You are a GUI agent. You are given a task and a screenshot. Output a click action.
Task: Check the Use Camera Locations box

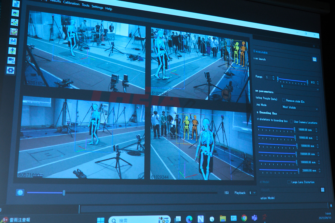(291, 122)
